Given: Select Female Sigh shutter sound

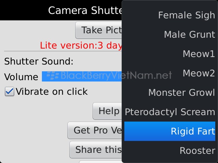Looking at the screenshot, I should tap(186, 15).
